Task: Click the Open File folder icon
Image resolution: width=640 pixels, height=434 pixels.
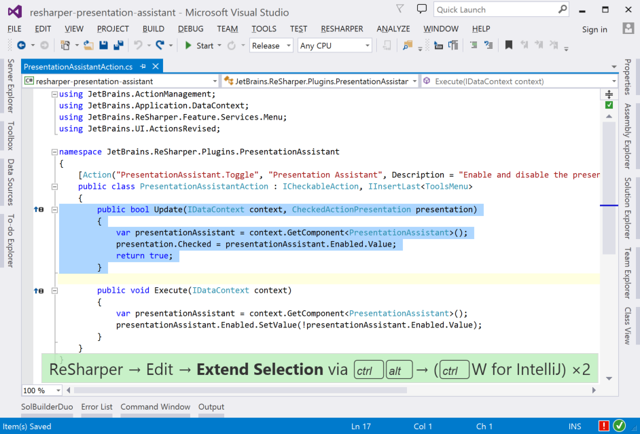Action: click(88, 46)
